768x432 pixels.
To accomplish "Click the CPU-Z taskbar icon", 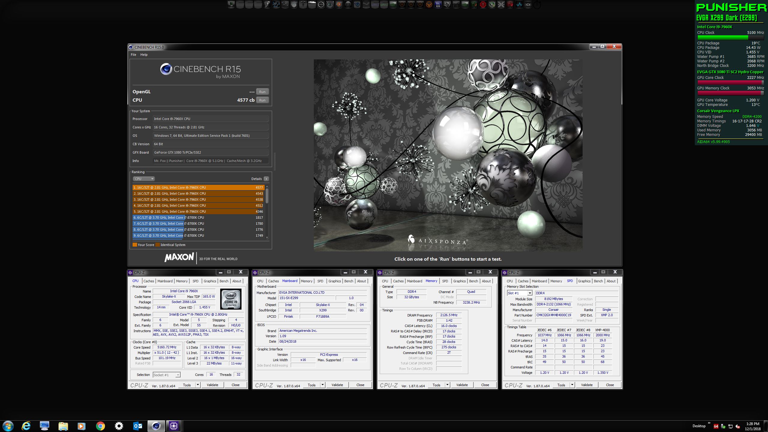I will 173,426.
